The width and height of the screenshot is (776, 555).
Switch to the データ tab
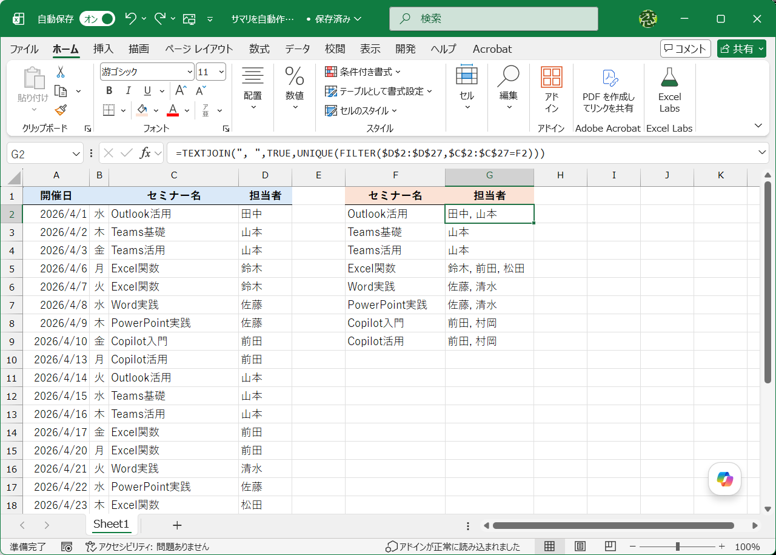[297, 49]
